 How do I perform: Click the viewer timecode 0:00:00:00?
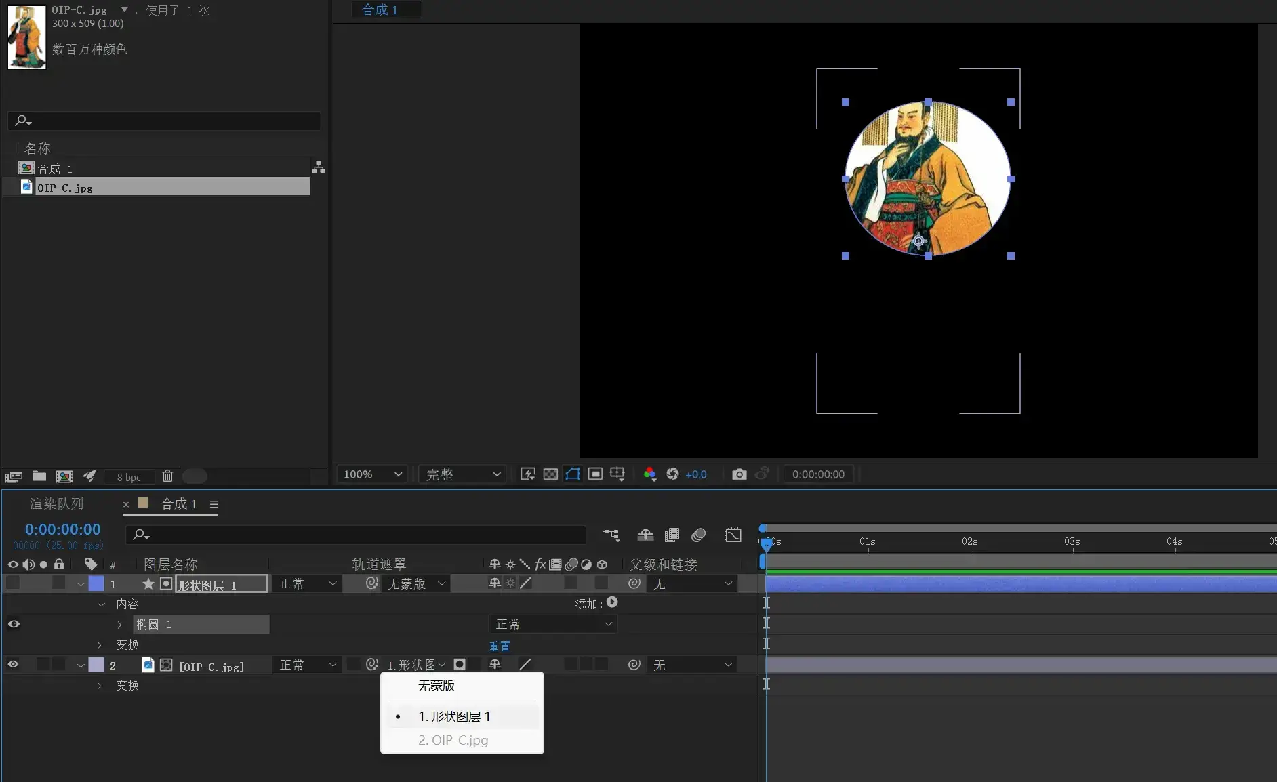point(818,474)
